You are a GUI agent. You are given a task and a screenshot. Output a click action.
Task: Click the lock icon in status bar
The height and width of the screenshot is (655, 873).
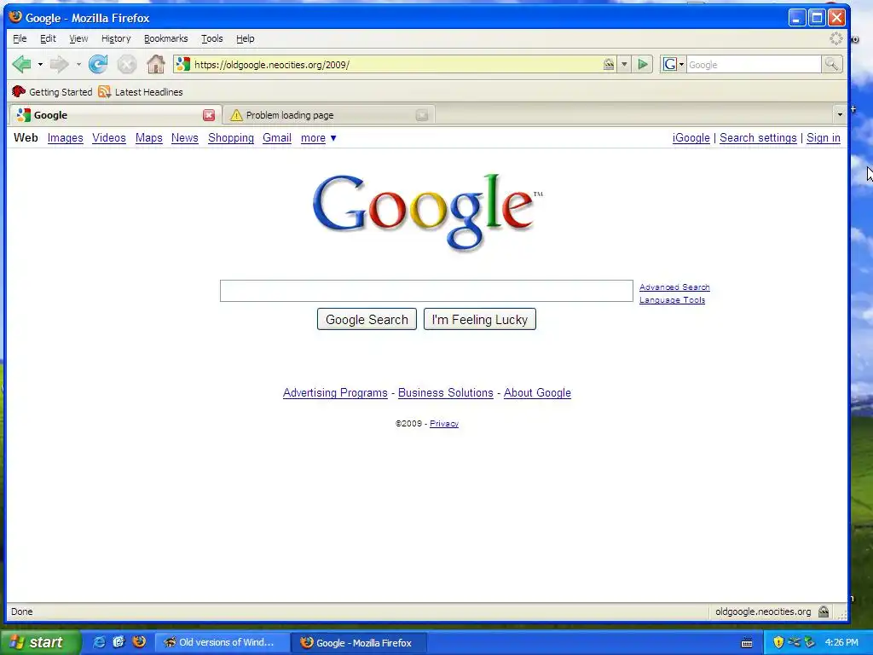(x=824, y=612)
